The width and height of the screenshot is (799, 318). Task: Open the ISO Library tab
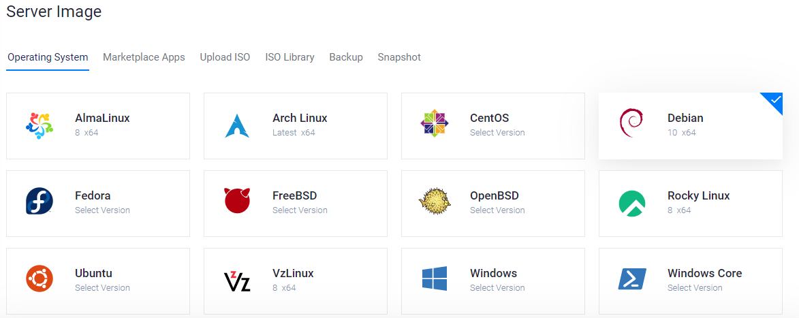point(289,57)
